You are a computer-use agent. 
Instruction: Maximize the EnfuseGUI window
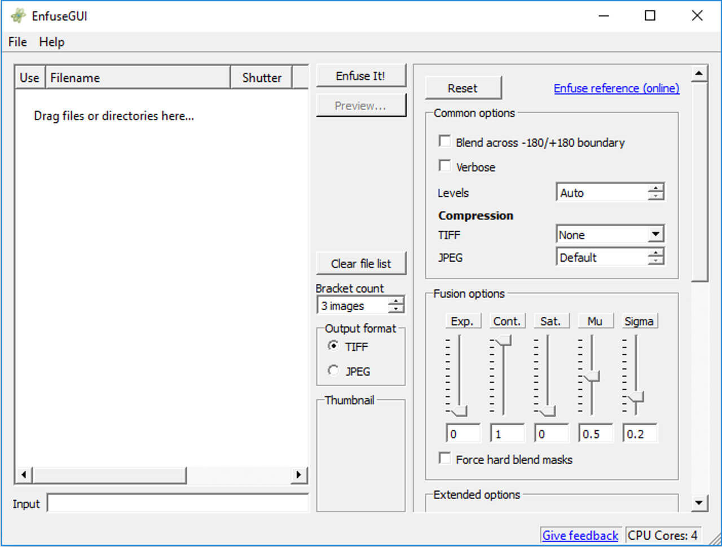650,16
